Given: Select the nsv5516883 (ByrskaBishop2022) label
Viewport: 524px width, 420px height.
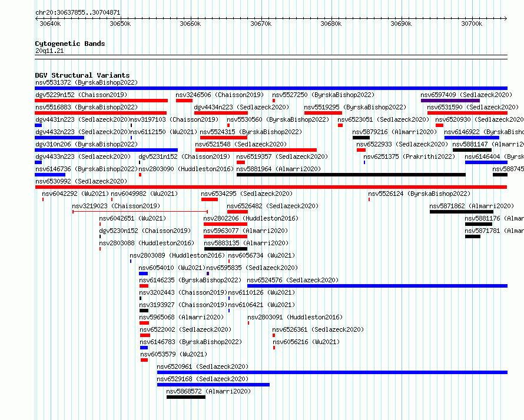Looking at the screenshot, I should [x=87, y=107].
